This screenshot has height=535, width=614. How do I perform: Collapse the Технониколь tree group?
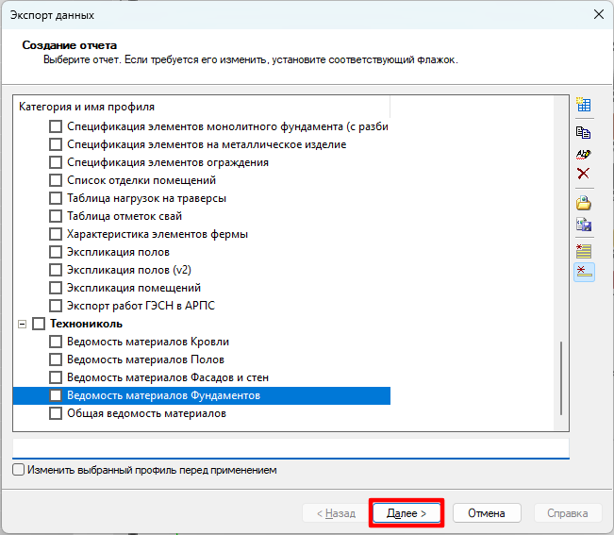pyautogui.click(x=22, y=324)
